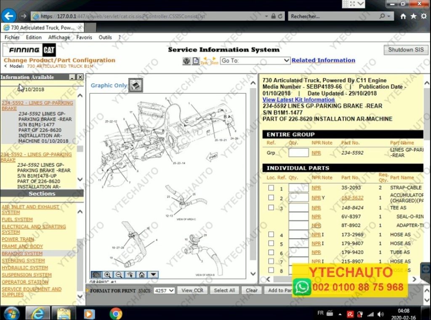Open part number 163-5632 link
Viewport: 431px width, 320px height.
point(352,198)
